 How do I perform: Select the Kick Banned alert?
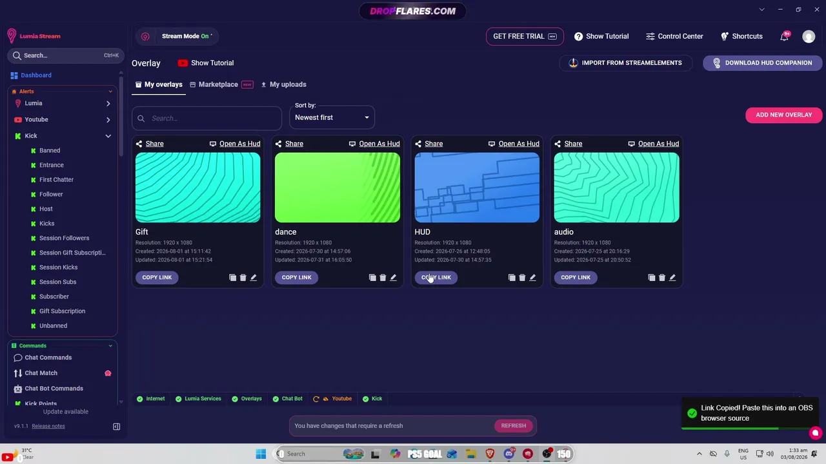click(x=50, y=151)
